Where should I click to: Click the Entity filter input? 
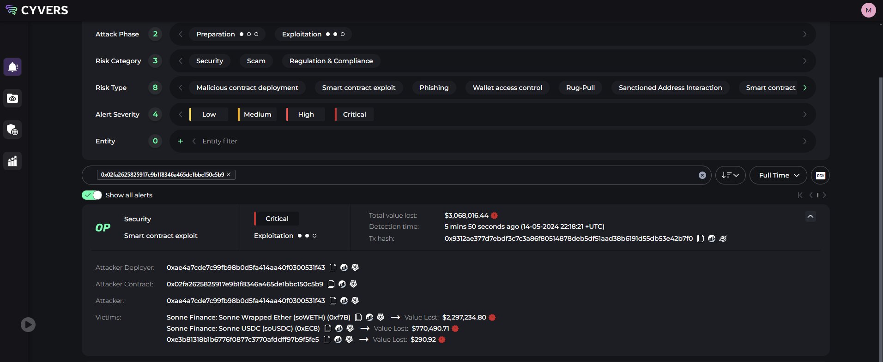[220, 141]
